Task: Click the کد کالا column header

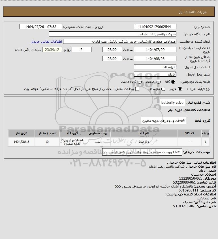Action: pos(189,134)
